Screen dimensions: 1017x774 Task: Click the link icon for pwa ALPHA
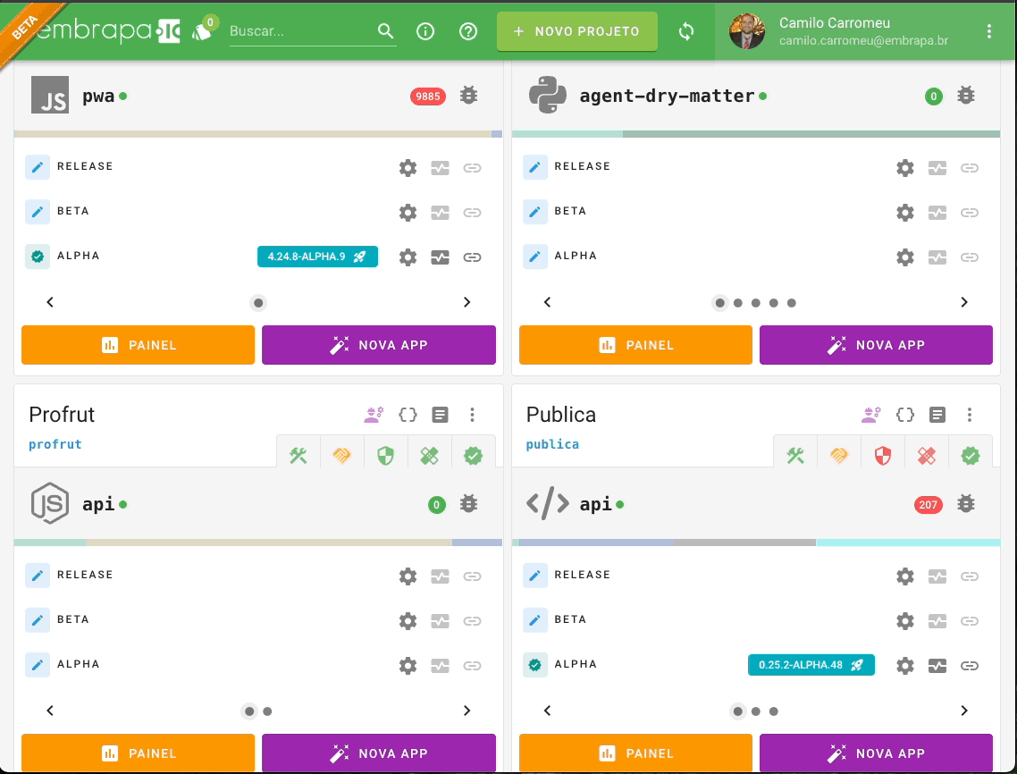click(472, 257)
